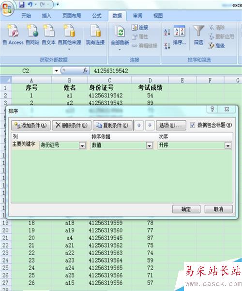The image size is (242, 291).
Task: Switch to the 插入 (Insert) tab
Action: click(46, 16)
